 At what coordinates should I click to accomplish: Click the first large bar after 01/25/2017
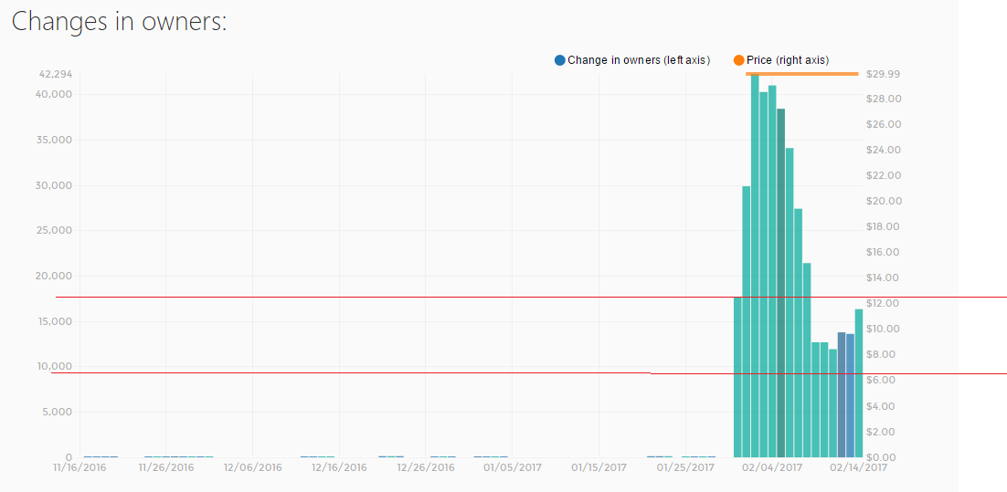(738, 377)
